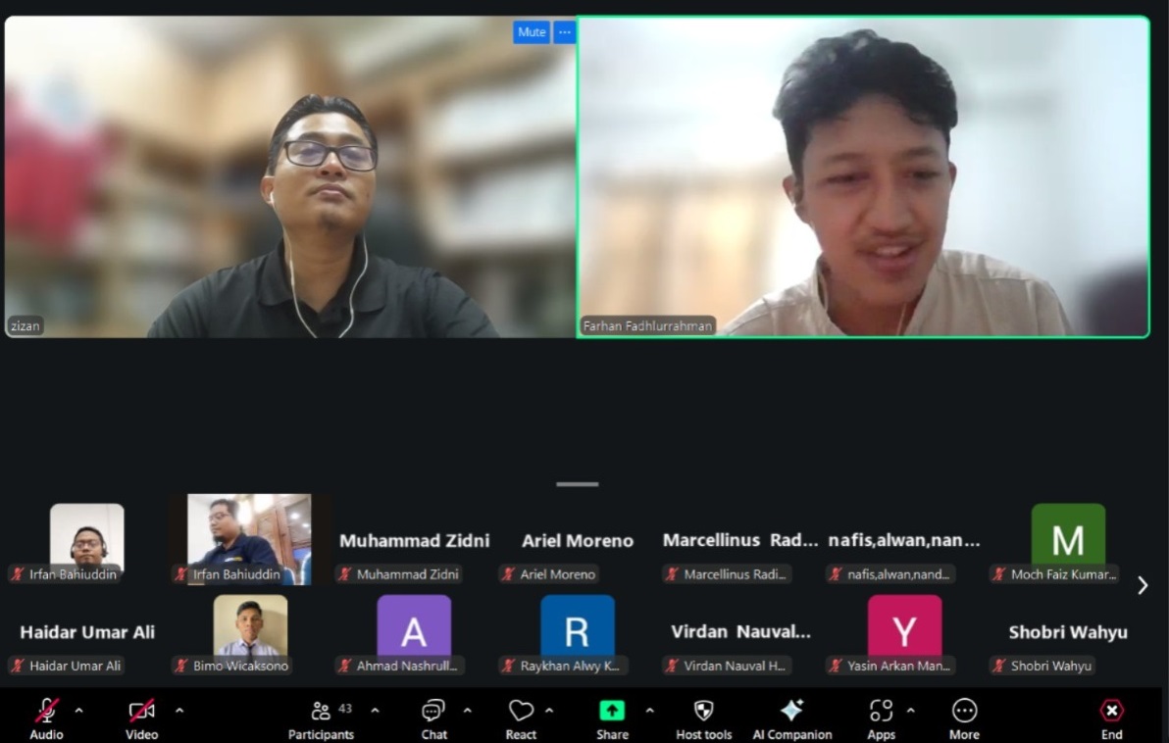Expand the arrow next to Share
This screenshot has width=1169, height=743.
(649, 711)
